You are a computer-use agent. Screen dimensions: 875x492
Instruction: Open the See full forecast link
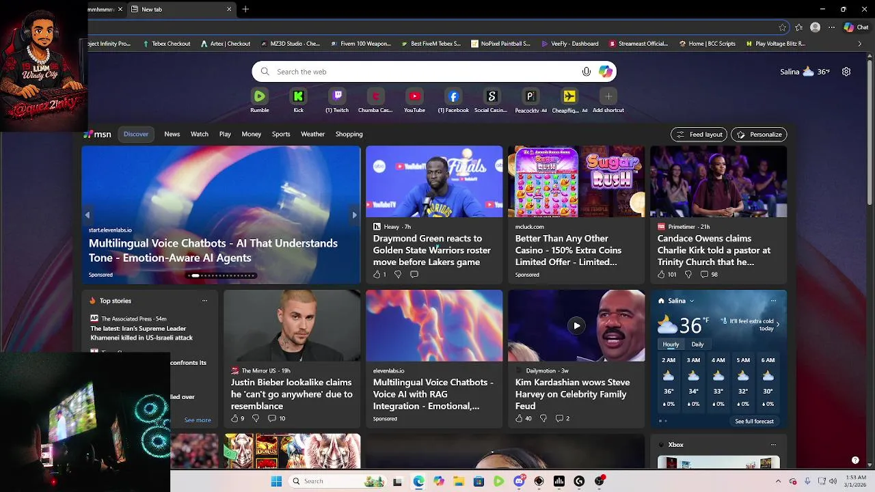pyautogui.click(x=754, y=422)
